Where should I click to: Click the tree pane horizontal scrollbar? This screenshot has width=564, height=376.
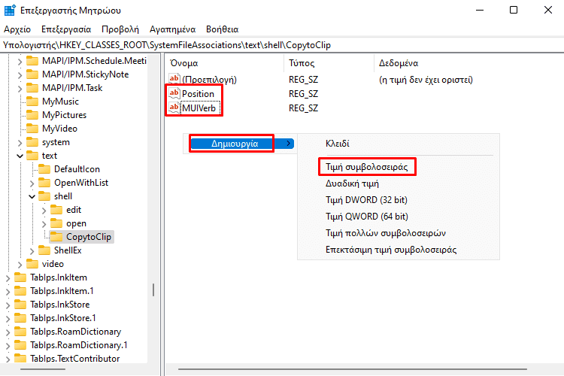pos(42,369)
